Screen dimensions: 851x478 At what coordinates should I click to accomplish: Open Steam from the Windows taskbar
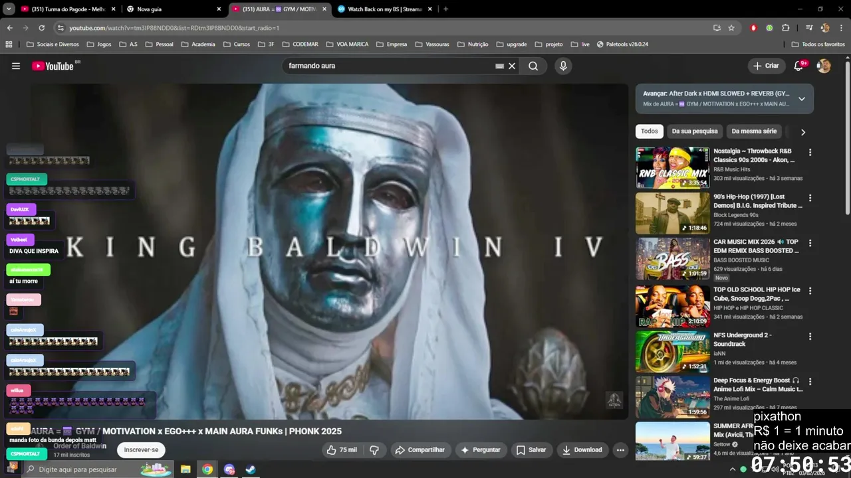[x=251, y=469]
